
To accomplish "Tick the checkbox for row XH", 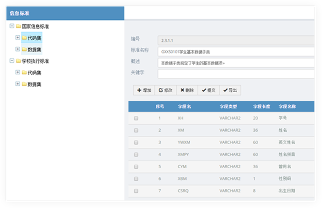I will (x=136, y=118).
